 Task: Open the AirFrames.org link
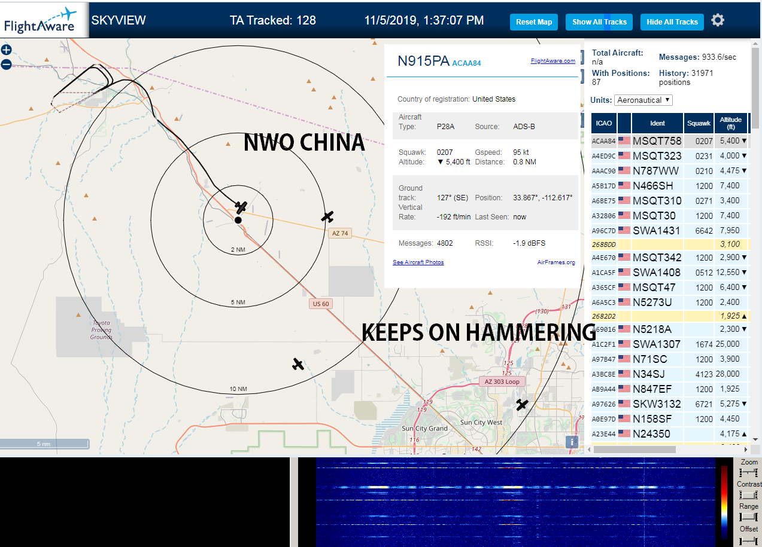coord(556,262)
